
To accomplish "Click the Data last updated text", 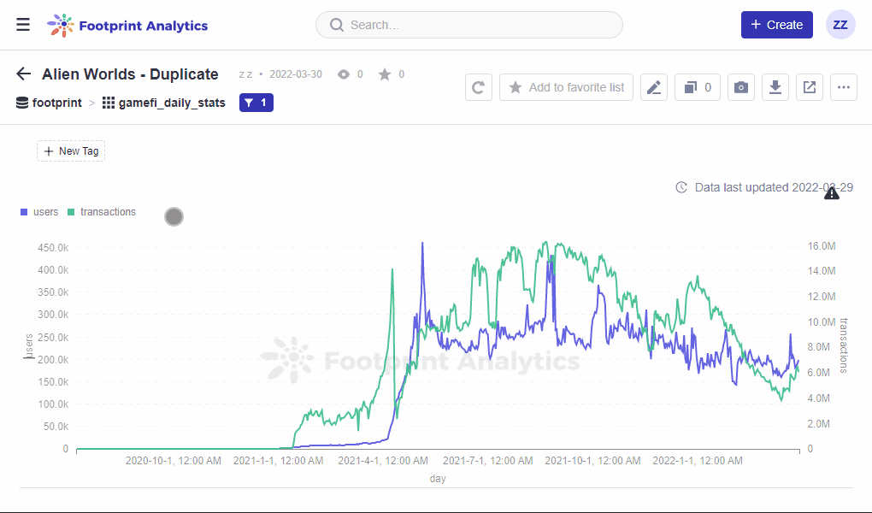I will [x=774, y=187].
